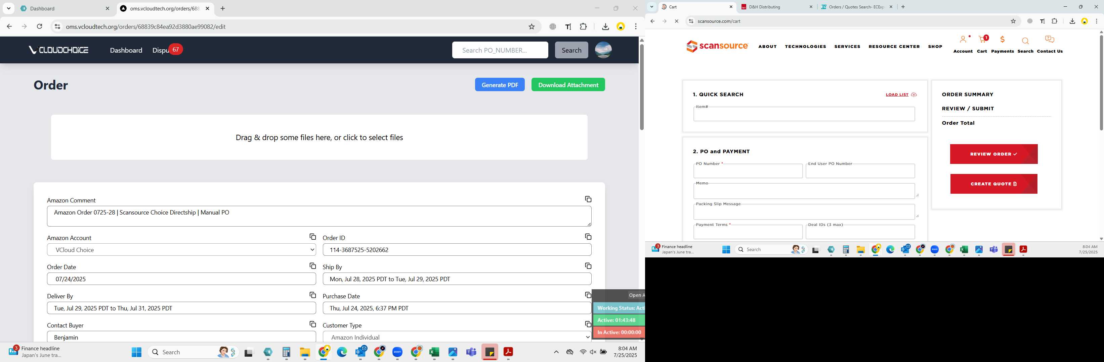Open the SERVICES menu on ScanSource

(x=847, y=47)
